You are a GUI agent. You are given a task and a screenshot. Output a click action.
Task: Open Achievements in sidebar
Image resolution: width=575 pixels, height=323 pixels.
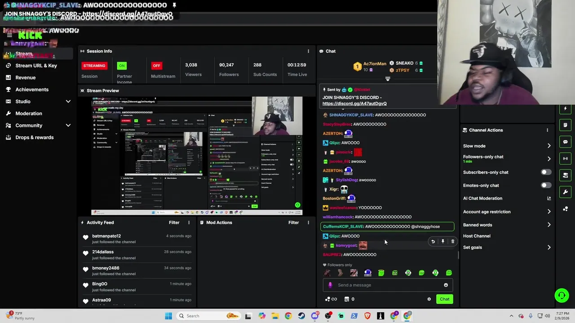(32, 89)
